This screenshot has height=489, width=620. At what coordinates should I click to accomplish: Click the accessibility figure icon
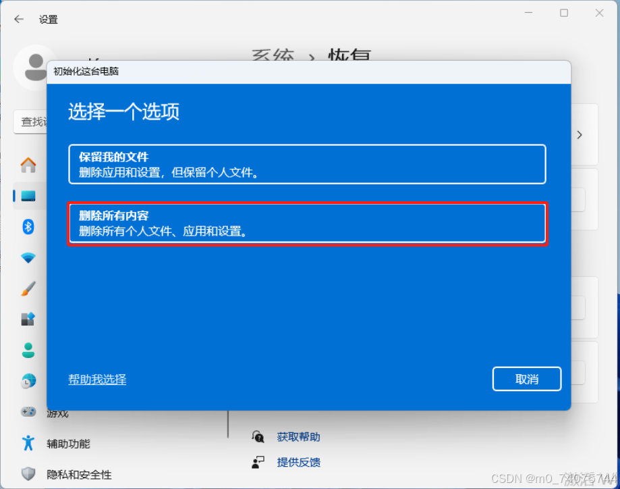coord(28,442)
